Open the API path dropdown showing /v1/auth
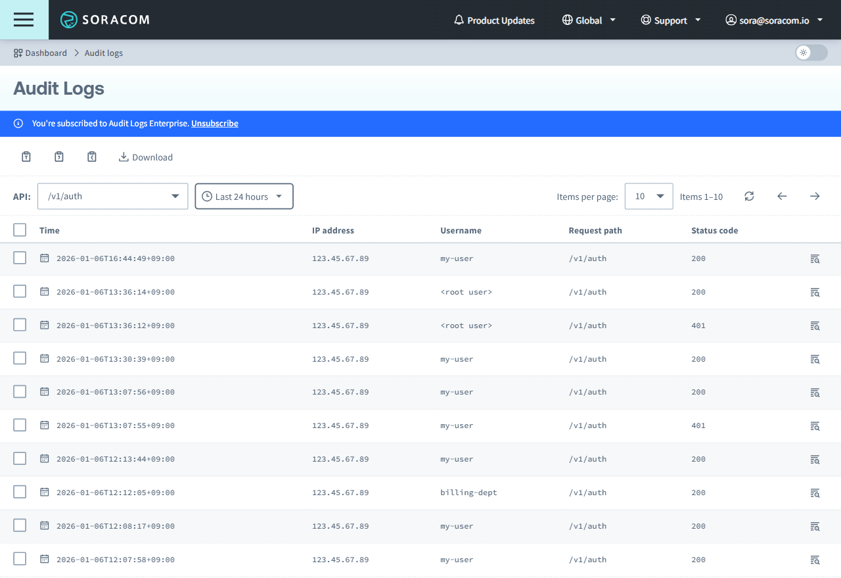This screenshot has height=578, width=841. (x=112, y=196)
